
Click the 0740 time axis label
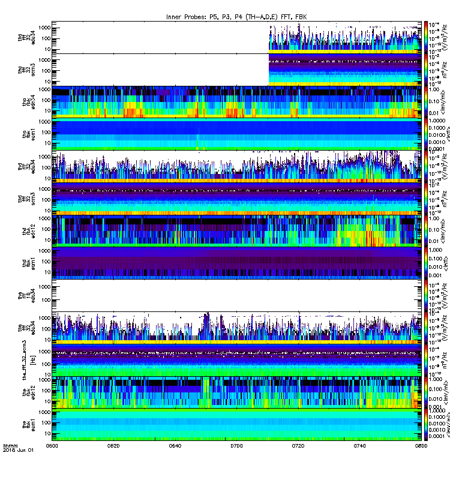(359, 446)
